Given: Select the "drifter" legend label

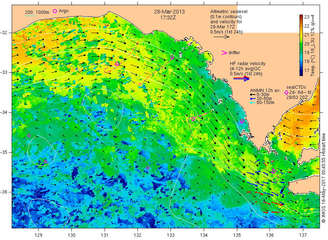Looking at the screenshot, I should pos(234,53).
